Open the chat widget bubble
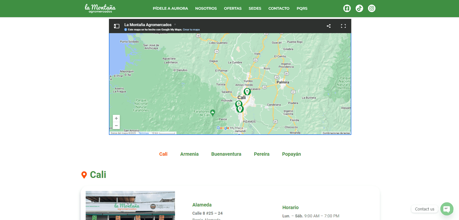Screen dimensions: 459x220 (x=447, y=209)
